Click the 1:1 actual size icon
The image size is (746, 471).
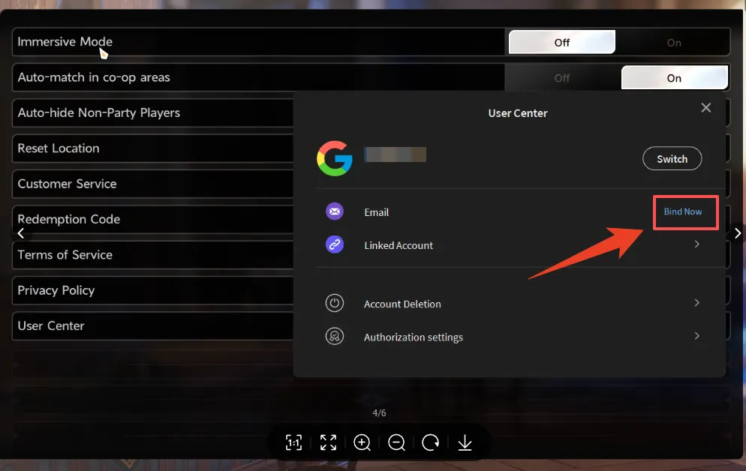pos(294,442)
